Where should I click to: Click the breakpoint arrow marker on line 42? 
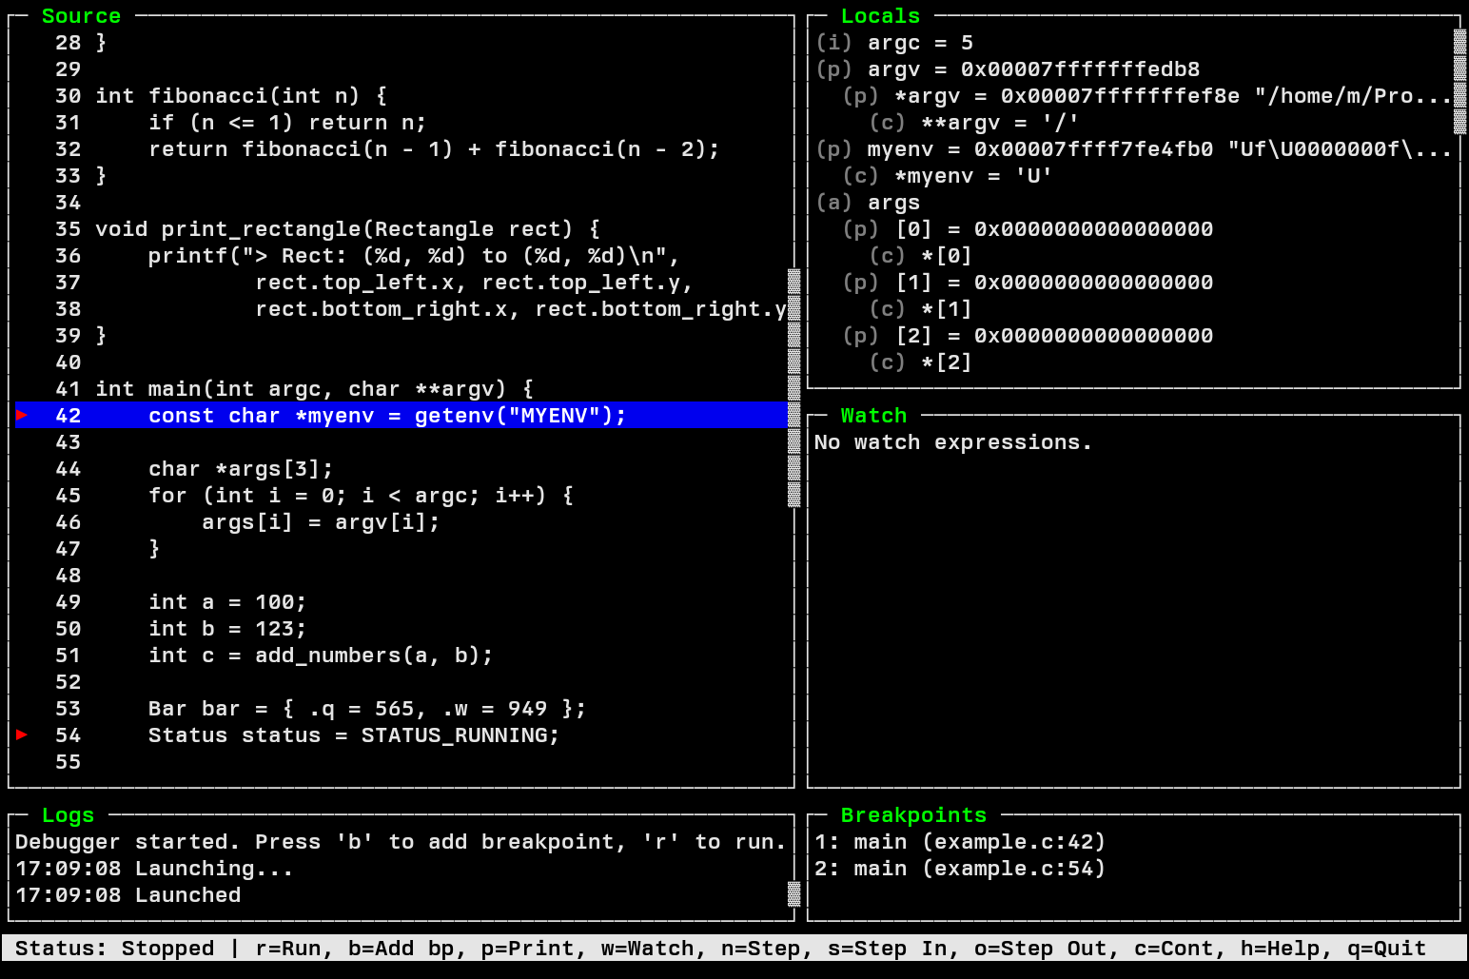point(22,415)
